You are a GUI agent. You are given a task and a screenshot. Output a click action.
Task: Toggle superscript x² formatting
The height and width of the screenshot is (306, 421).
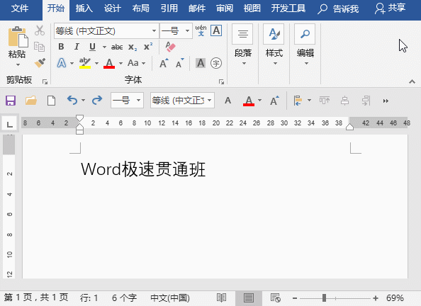point(148,47)
